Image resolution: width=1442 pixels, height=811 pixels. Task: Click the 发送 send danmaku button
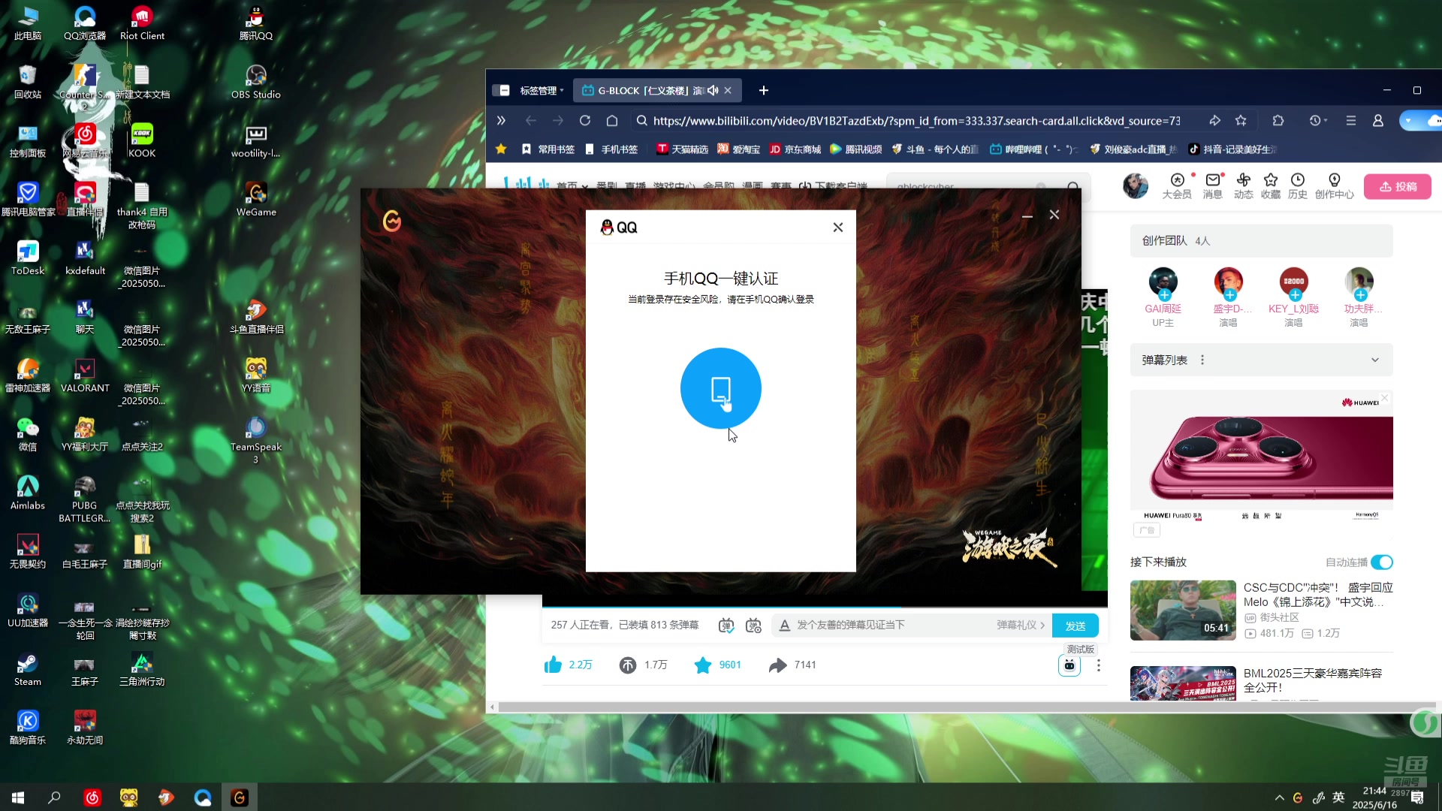tap(1075, 626)
